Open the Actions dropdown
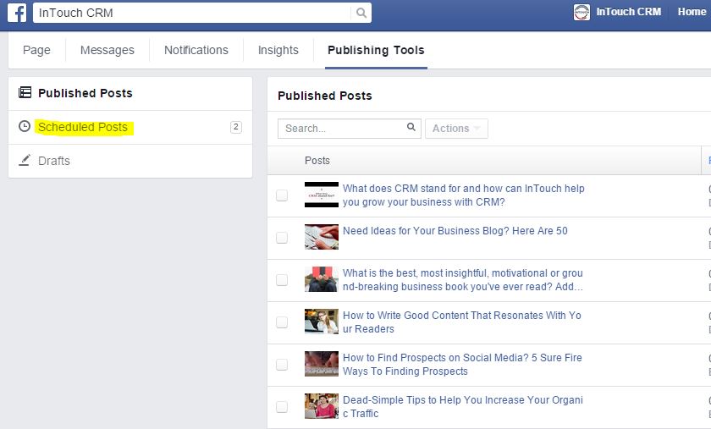Image resolution: width=711 pixels, height=429 pixels. [456, 129]
